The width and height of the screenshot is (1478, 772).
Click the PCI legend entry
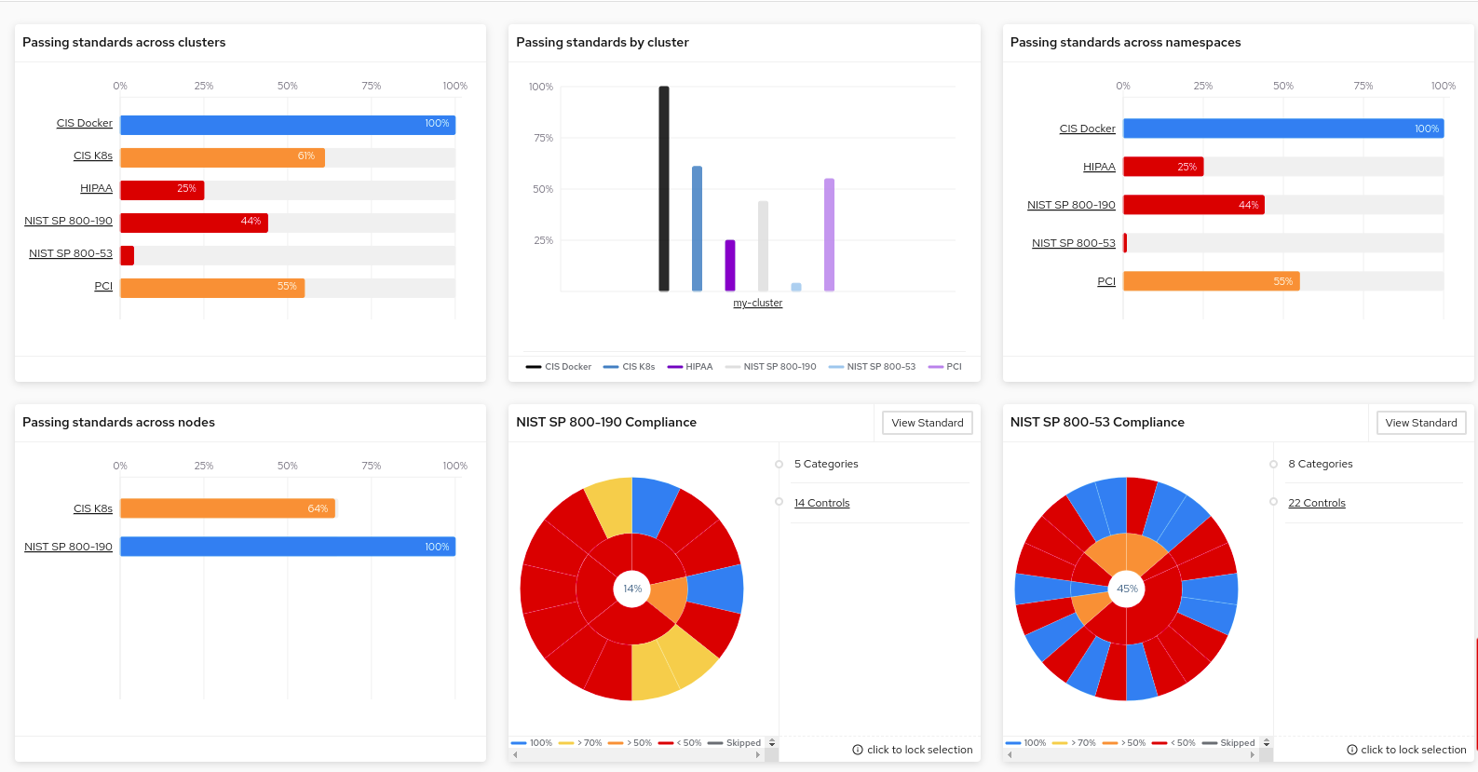click(945, 367)
